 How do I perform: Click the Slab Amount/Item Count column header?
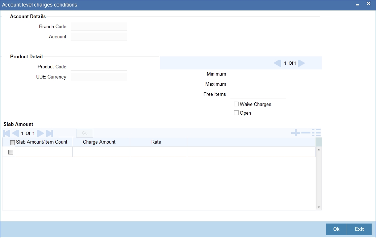pyautogui.click(x=42, y=142)
